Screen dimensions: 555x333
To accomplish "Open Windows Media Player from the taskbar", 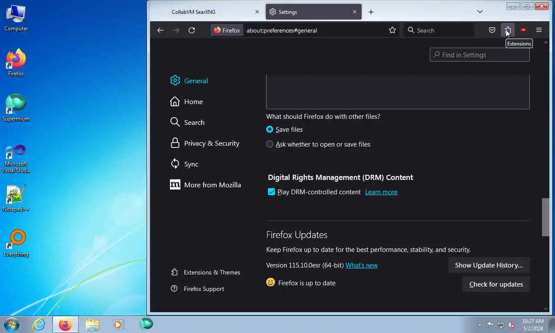I will coord(118,324).
